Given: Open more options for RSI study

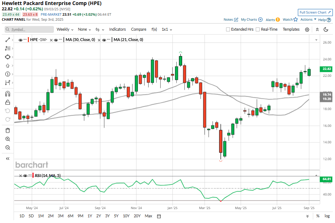Looking at the screenshot, I should (30, 176).
